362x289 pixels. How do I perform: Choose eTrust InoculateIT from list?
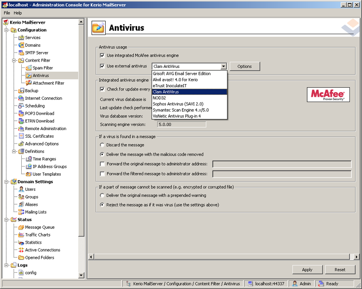pos(190,86)
